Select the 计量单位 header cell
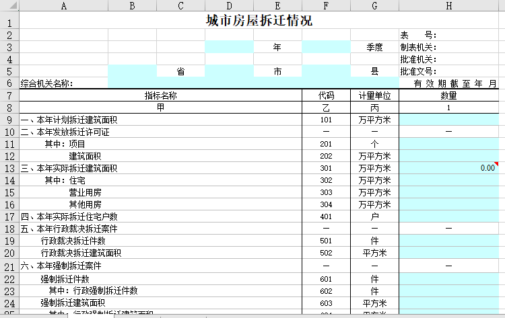 374,95
